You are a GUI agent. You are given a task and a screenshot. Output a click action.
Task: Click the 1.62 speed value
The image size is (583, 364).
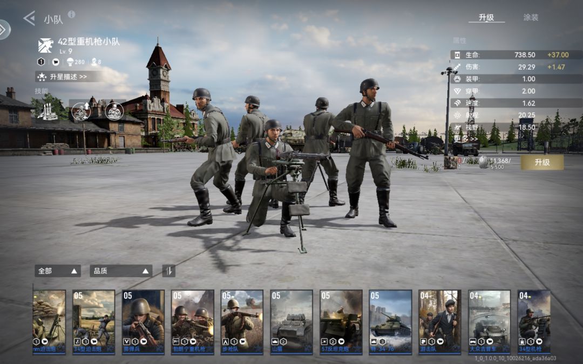528,103
